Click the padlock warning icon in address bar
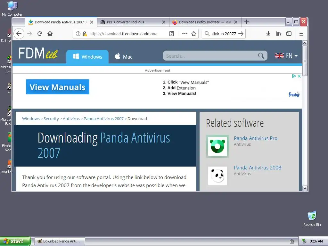 tap(85, 34)
